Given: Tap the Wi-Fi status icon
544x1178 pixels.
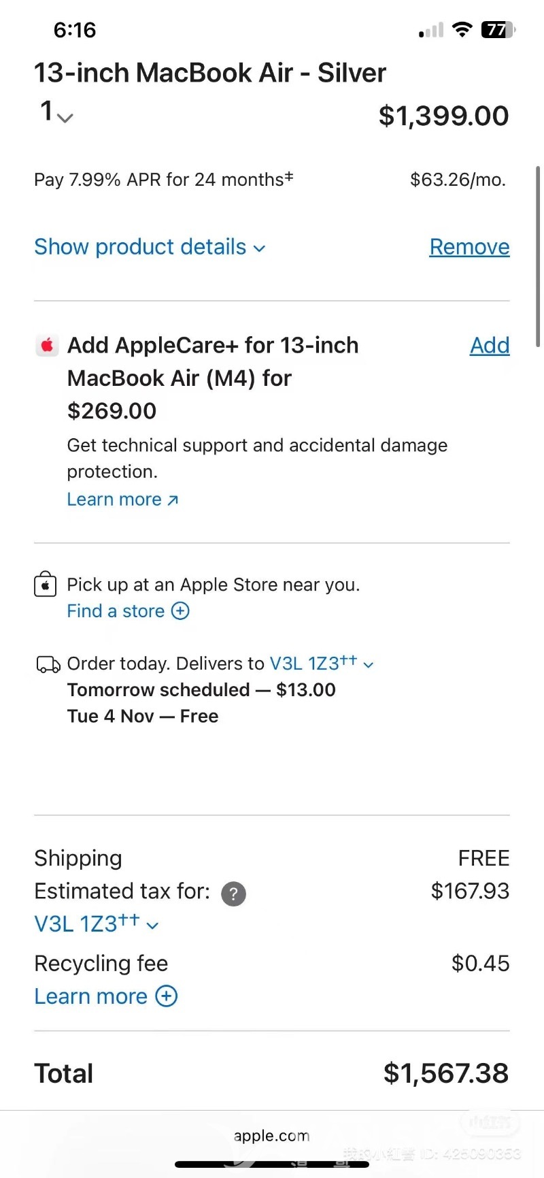Looking at the screenshot, I should [x=462, y=30].
